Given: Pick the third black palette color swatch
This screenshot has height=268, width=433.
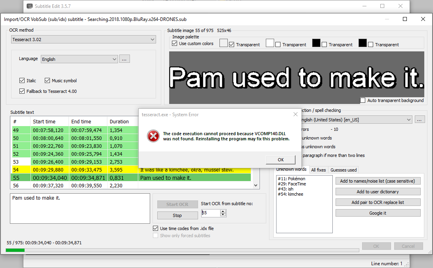Looking at the screenshot, I should 316,43.
